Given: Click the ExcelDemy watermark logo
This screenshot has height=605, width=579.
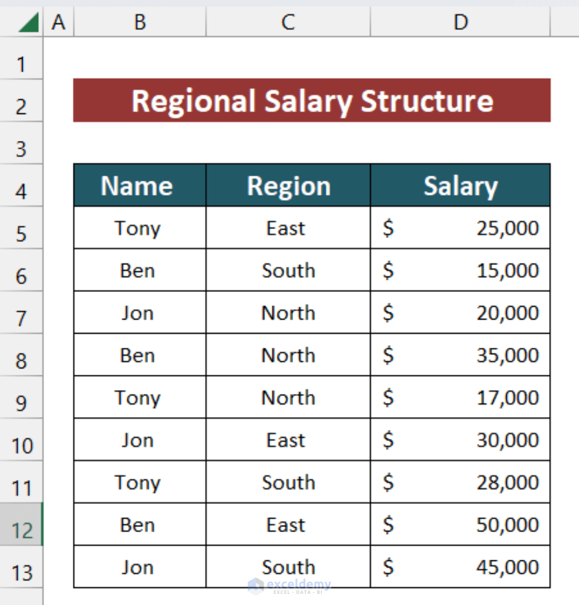Looking at the screenshot, I should point(288,586).
